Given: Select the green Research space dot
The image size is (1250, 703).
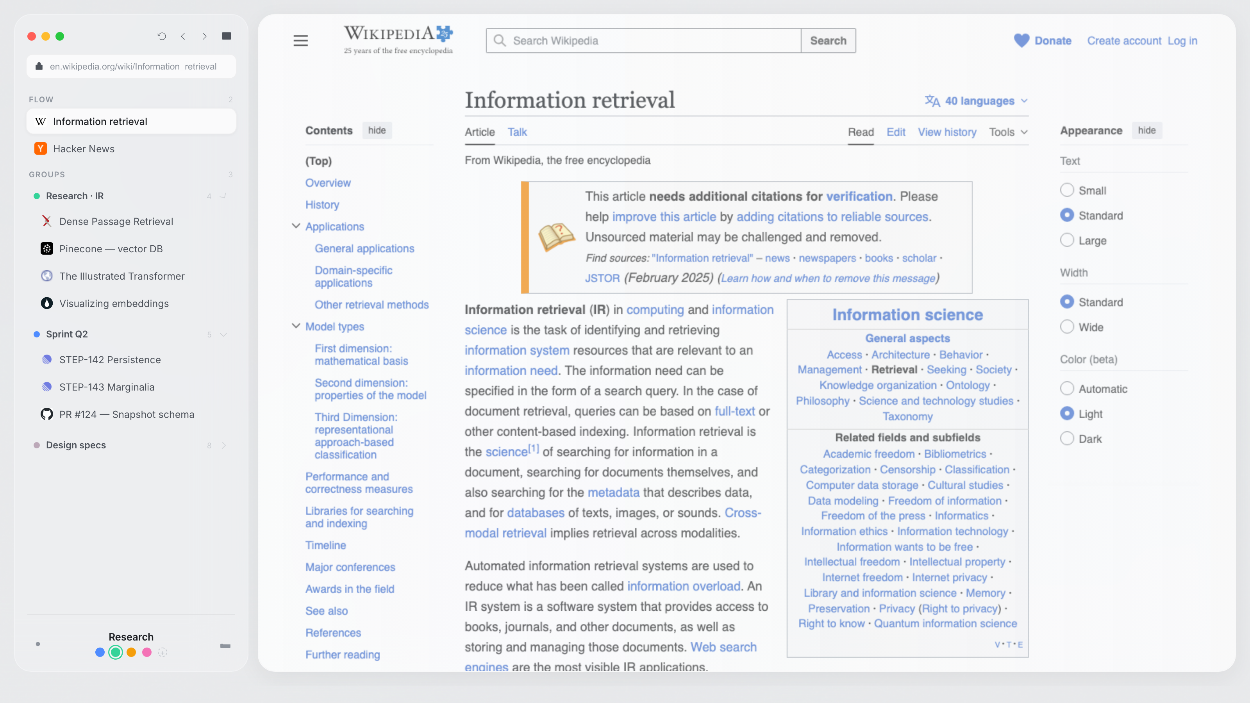Looking at the screenshot, I should pyautogui.click(x=116, y=653).
